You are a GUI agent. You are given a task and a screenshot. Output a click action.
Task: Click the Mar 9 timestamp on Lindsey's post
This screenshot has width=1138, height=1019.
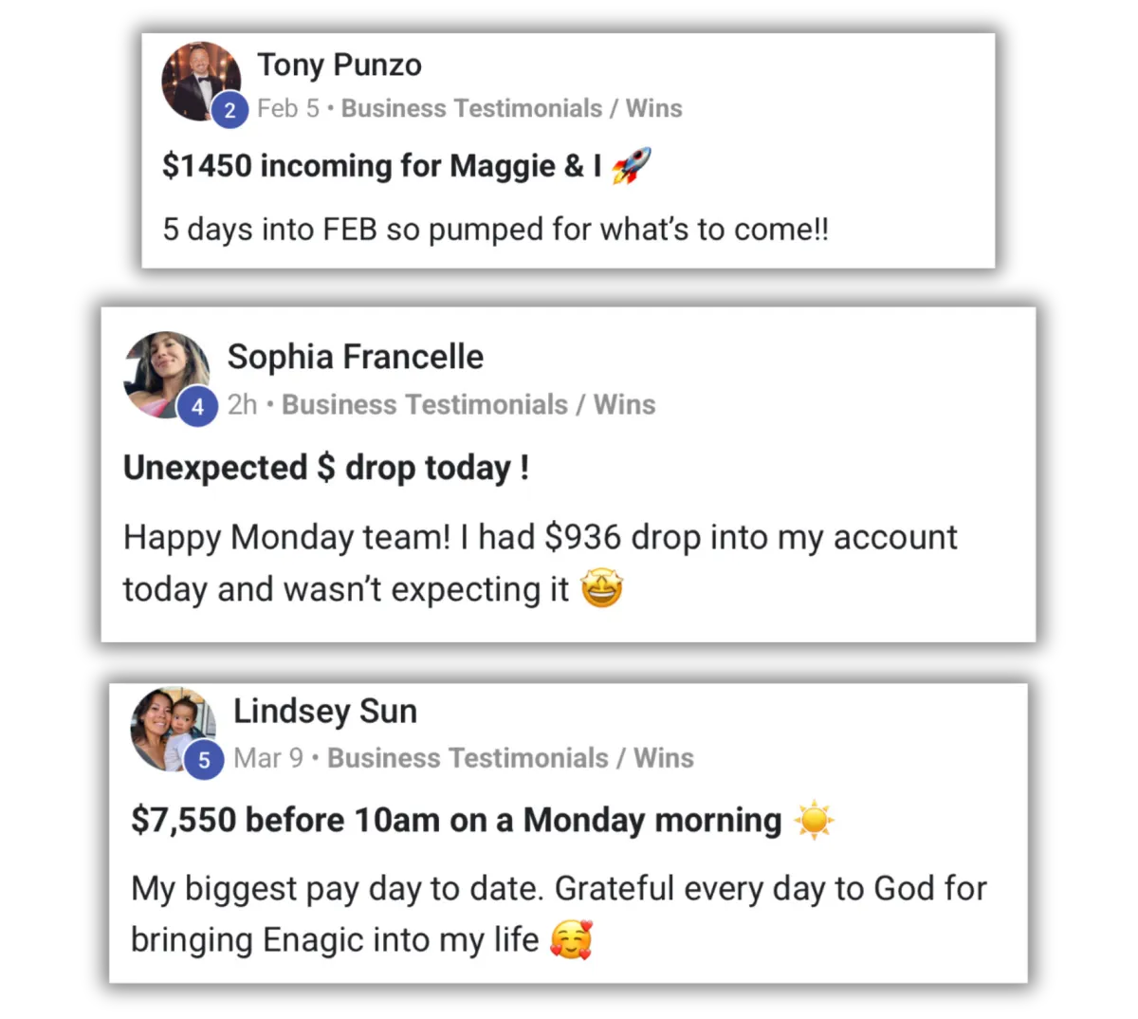coord(268,758)
